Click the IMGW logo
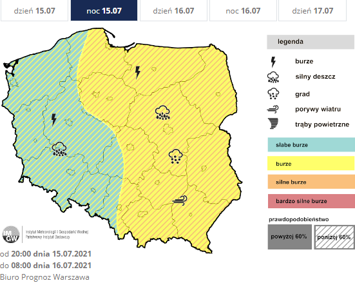Viewport: 355px width, 283px height. 11,234
